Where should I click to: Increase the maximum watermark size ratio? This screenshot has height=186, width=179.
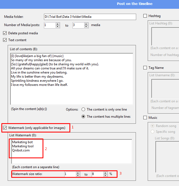coord(105,173)
